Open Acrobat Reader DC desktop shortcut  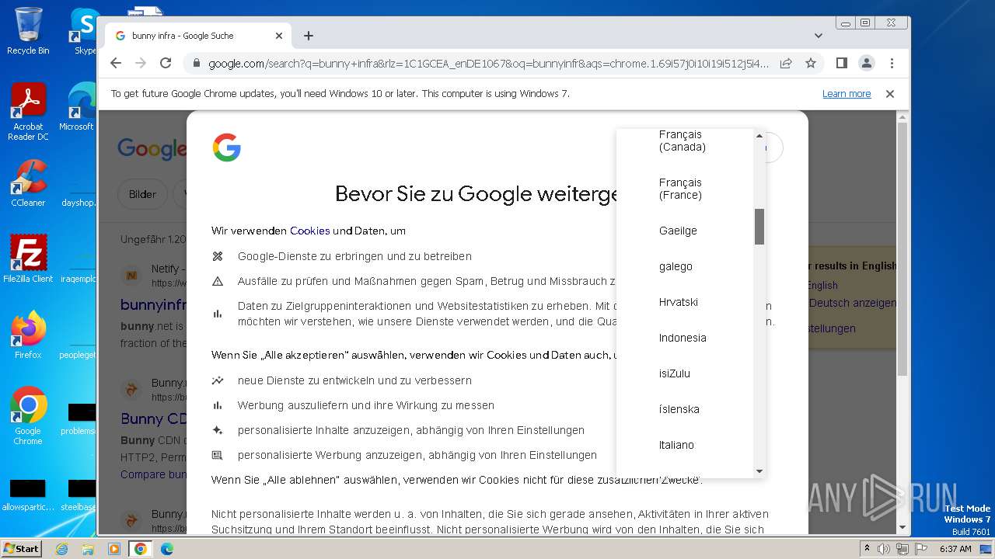(28, 112)
